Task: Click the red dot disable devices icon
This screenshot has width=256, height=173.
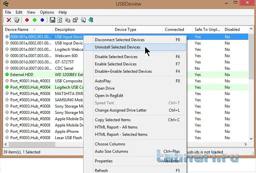Action: 27,20
